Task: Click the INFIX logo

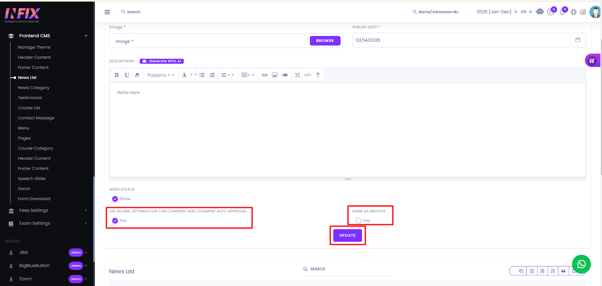Action: [22, 15]
